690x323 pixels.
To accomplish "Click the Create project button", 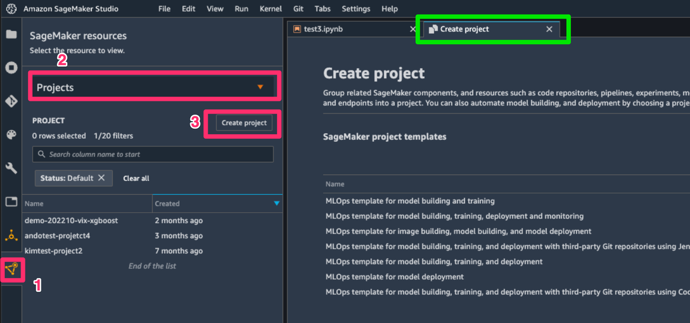I will tap(244, 123).
